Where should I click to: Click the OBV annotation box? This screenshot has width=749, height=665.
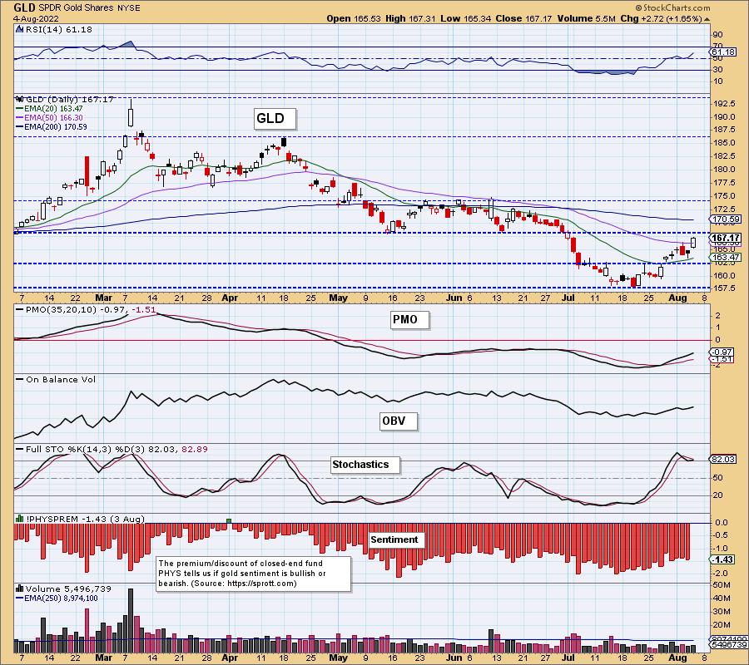tap(399, 421)
